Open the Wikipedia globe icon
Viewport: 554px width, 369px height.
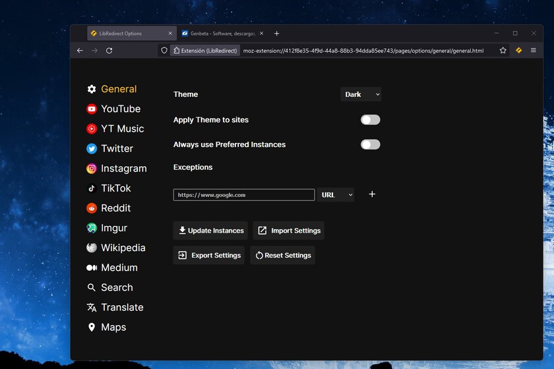(x=92, y=248)
